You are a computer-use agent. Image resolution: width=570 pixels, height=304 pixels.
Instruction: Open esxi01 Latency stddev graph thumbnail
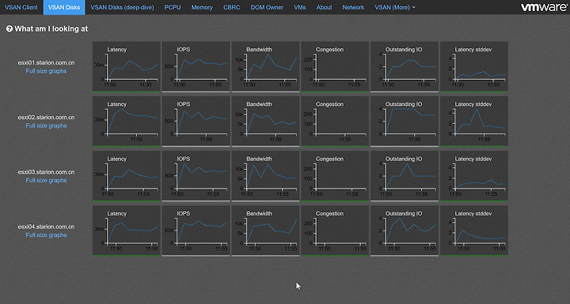[x=474, y=66]
